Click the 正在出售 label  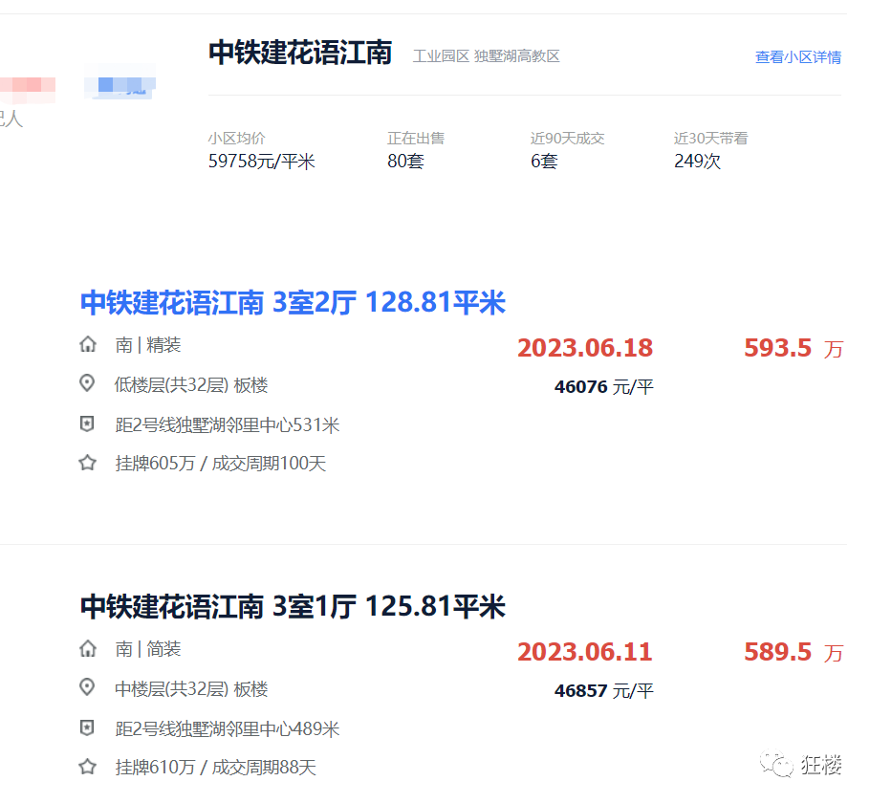click(x=416, y=139)
